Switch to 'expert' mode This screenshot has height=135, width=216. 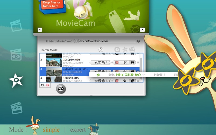78,130
